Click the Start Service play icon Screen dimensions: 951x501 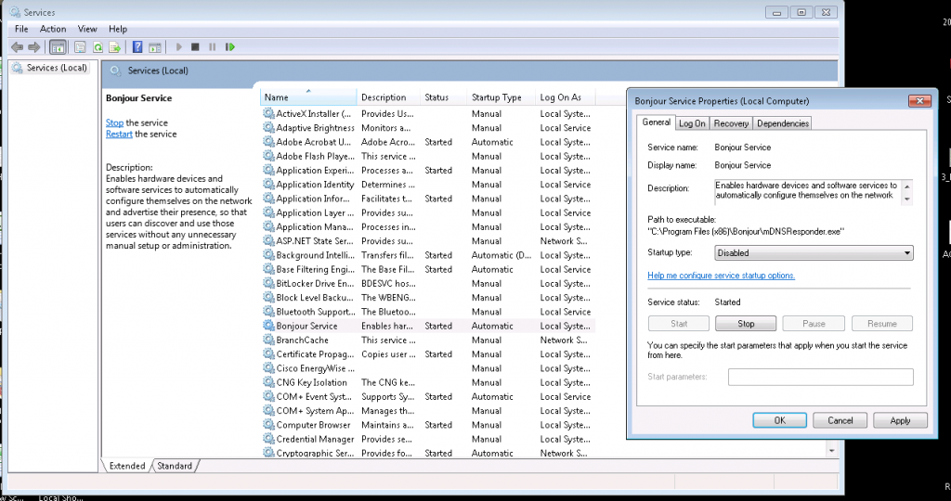point(179,47)
